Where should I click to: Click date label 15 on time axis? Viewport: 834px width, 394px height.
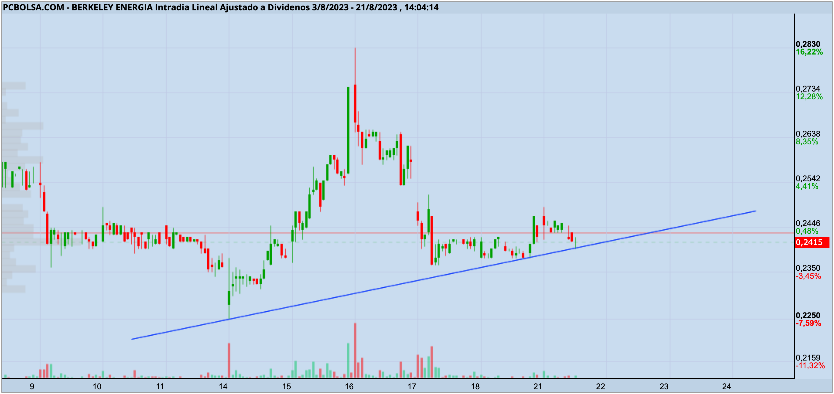click(x=286, y=386)
